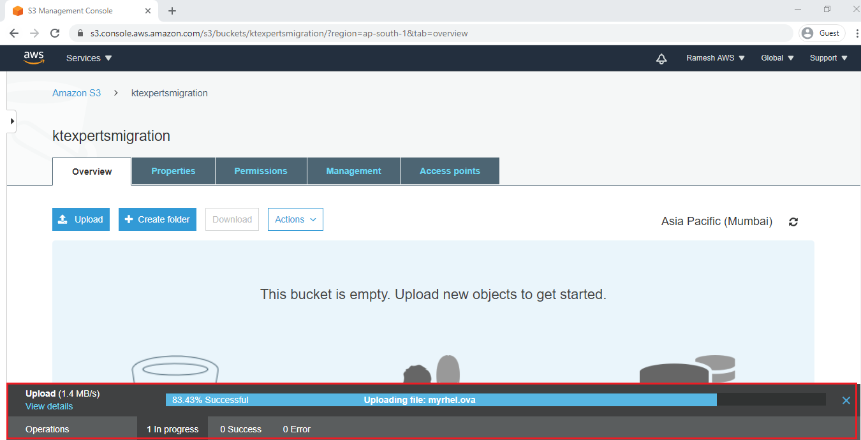
Task: Expand the left side navigation panel arrow
Action: click(x=11, y=121)
